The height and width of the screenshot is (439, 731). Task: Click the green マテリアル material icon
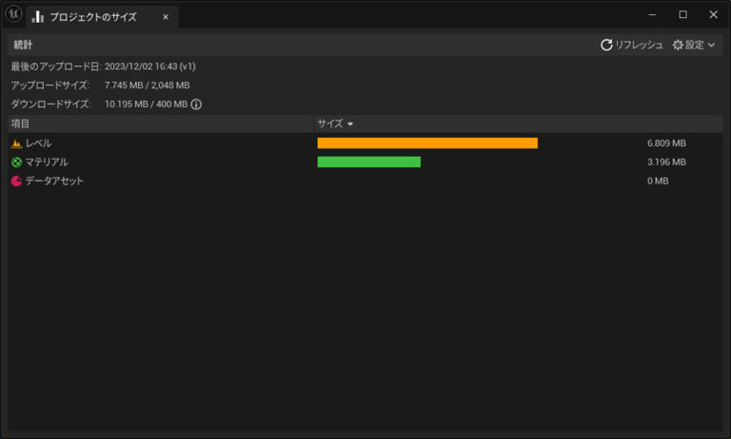tap(16, 162)
